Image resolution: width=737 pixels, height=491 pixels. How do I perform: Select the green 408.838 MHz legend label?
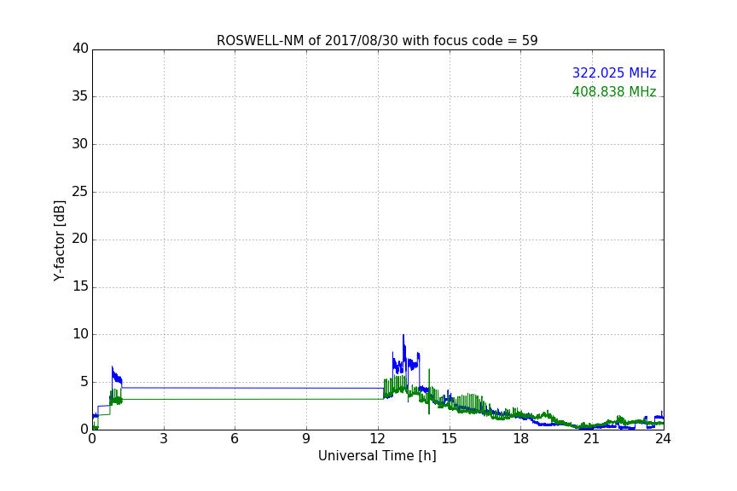point(614,91)
